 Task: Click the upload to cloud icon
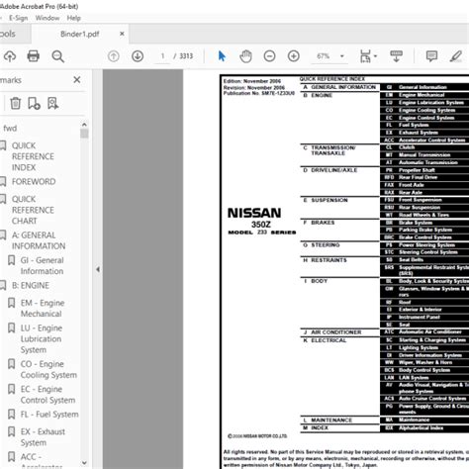(10, 56)
